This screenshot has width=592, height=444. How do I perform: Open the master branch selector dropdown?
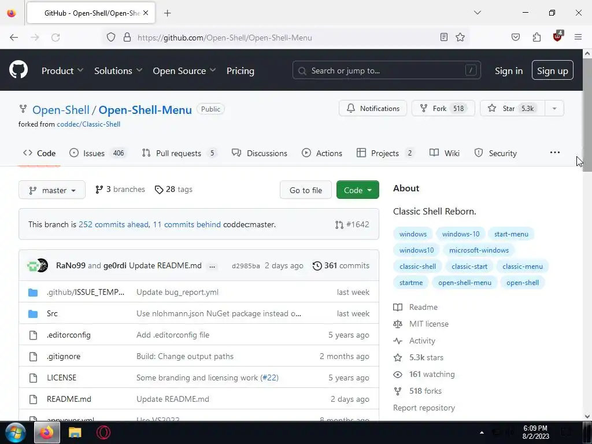(52, 190)
